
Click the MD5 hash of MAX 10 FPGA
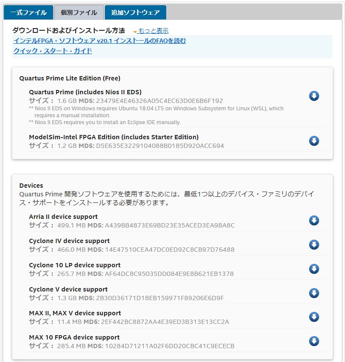click(169, 346)
